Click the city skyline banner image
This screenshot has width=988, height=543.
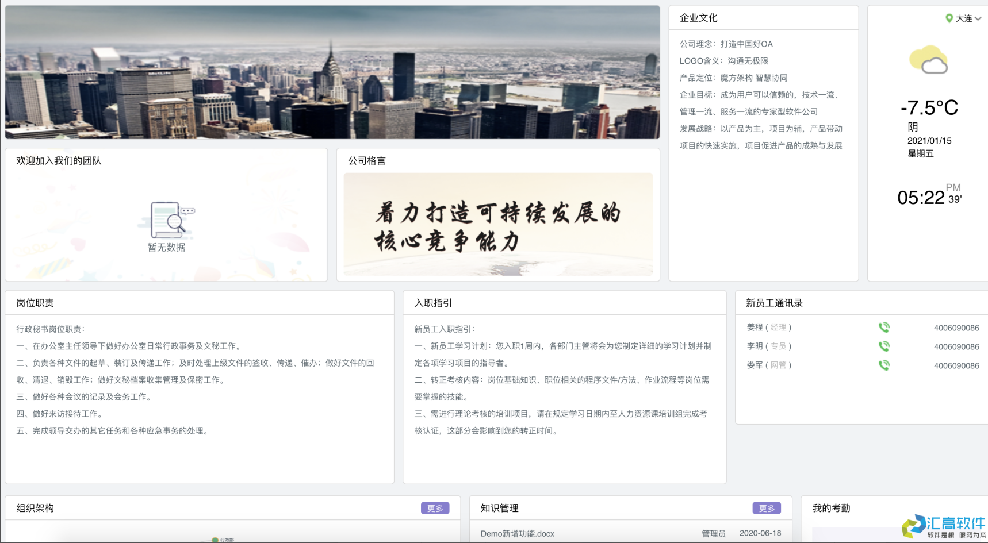[x=332, y=72]
